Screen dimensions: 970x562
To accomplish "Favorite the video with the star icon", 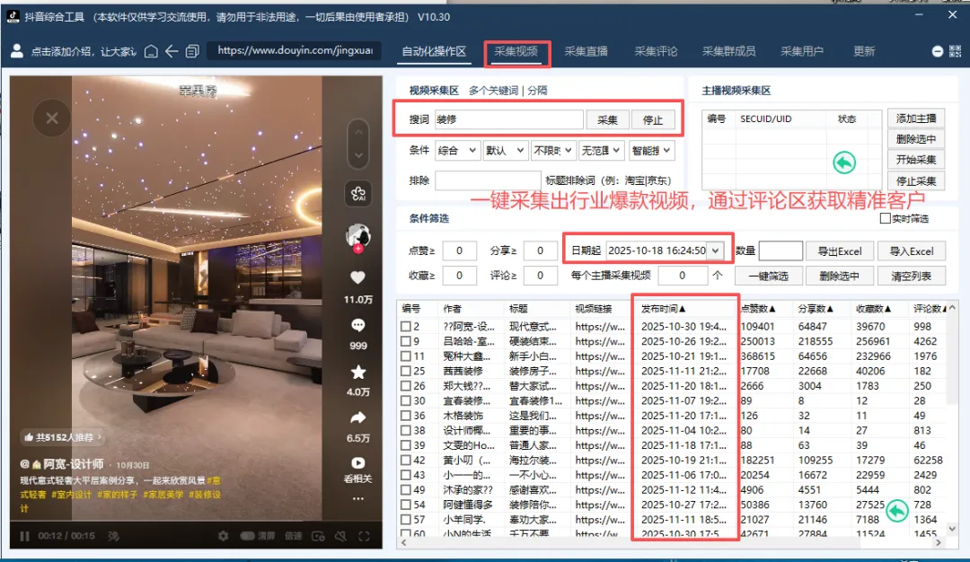I will click(x=357, y=370).
